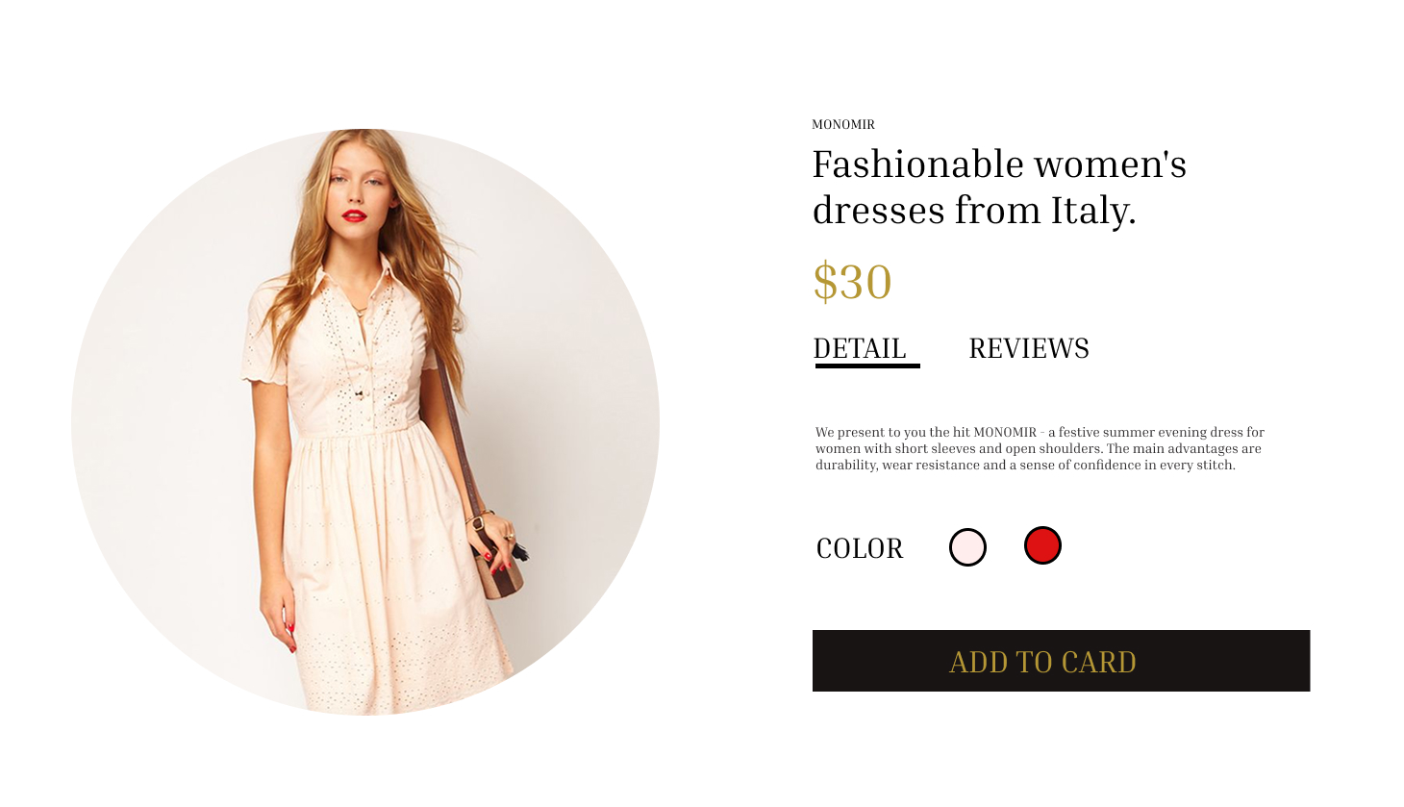Click the "Fashionable women's dresses from Italy" title

999,187
